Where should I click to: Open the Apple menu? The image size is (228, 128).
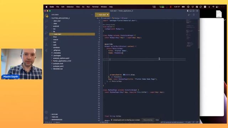coord(47,7)
